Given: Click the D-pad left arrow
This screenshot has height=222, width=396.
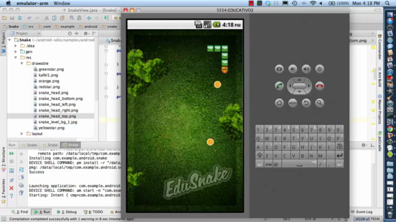Looking at the screenshot, I should point(290,86).
